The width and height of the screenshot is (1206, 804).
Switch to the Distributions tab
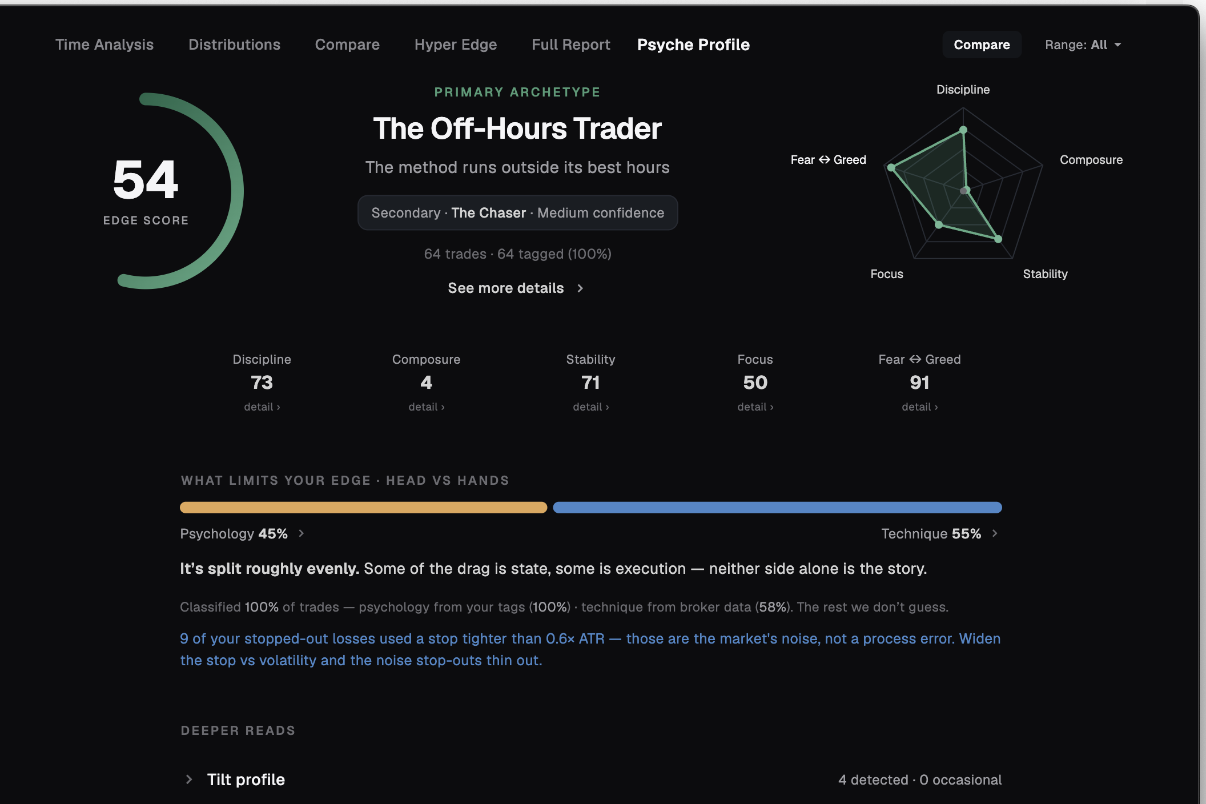[x=234, y=45]
